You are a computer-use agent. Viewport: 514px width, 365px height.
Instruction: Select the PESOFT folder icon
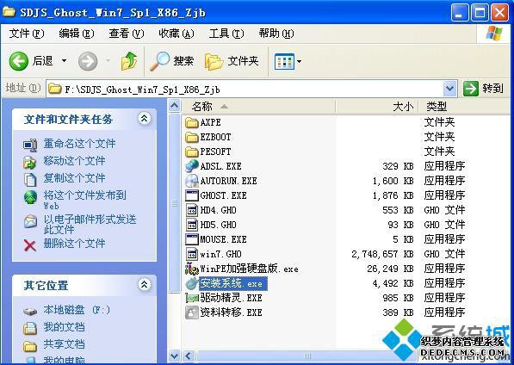(x=192, y=152)
